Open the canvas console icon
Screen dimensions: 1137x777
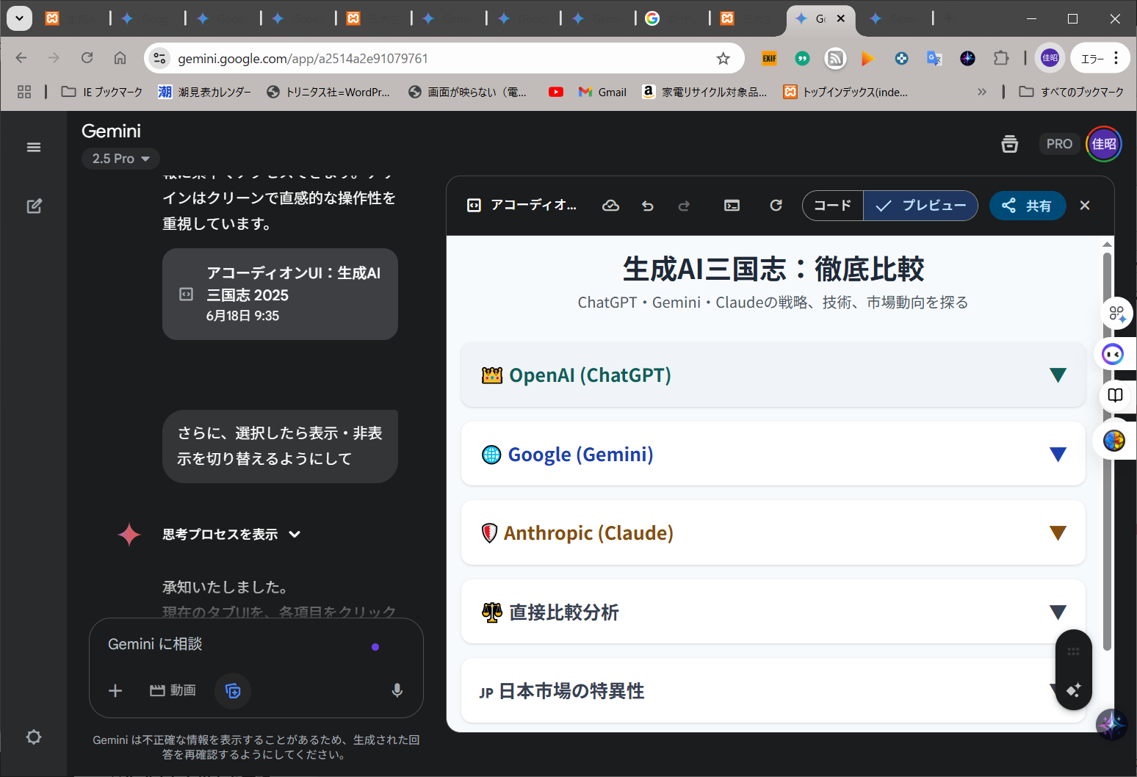pos(732,206)
